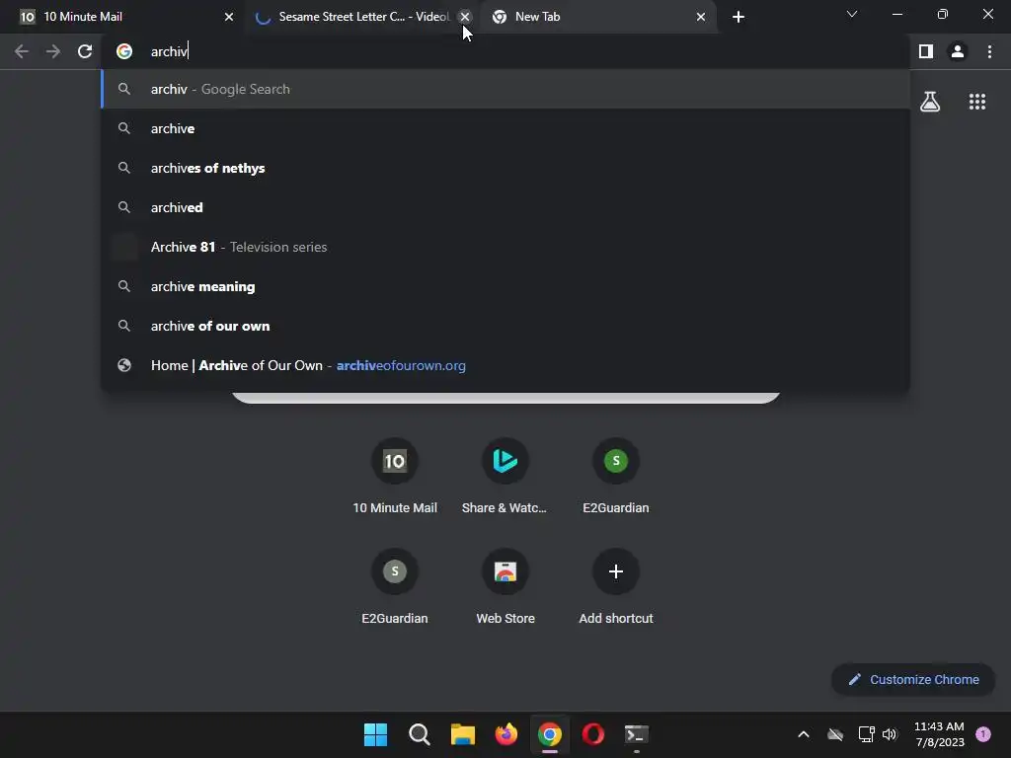
Task: Close the 10 Minute Mail tab
Action: (229, 17)
